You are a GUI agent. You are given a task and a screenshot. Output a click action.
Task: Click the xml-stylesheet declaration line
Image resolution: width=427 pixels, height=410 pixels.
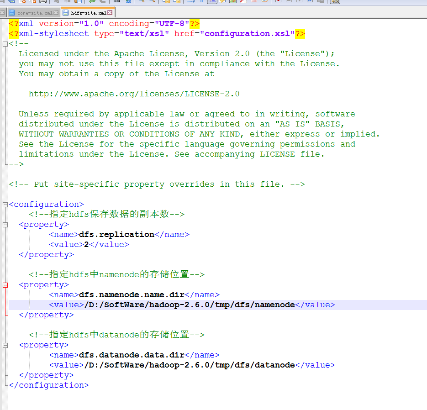157,34
